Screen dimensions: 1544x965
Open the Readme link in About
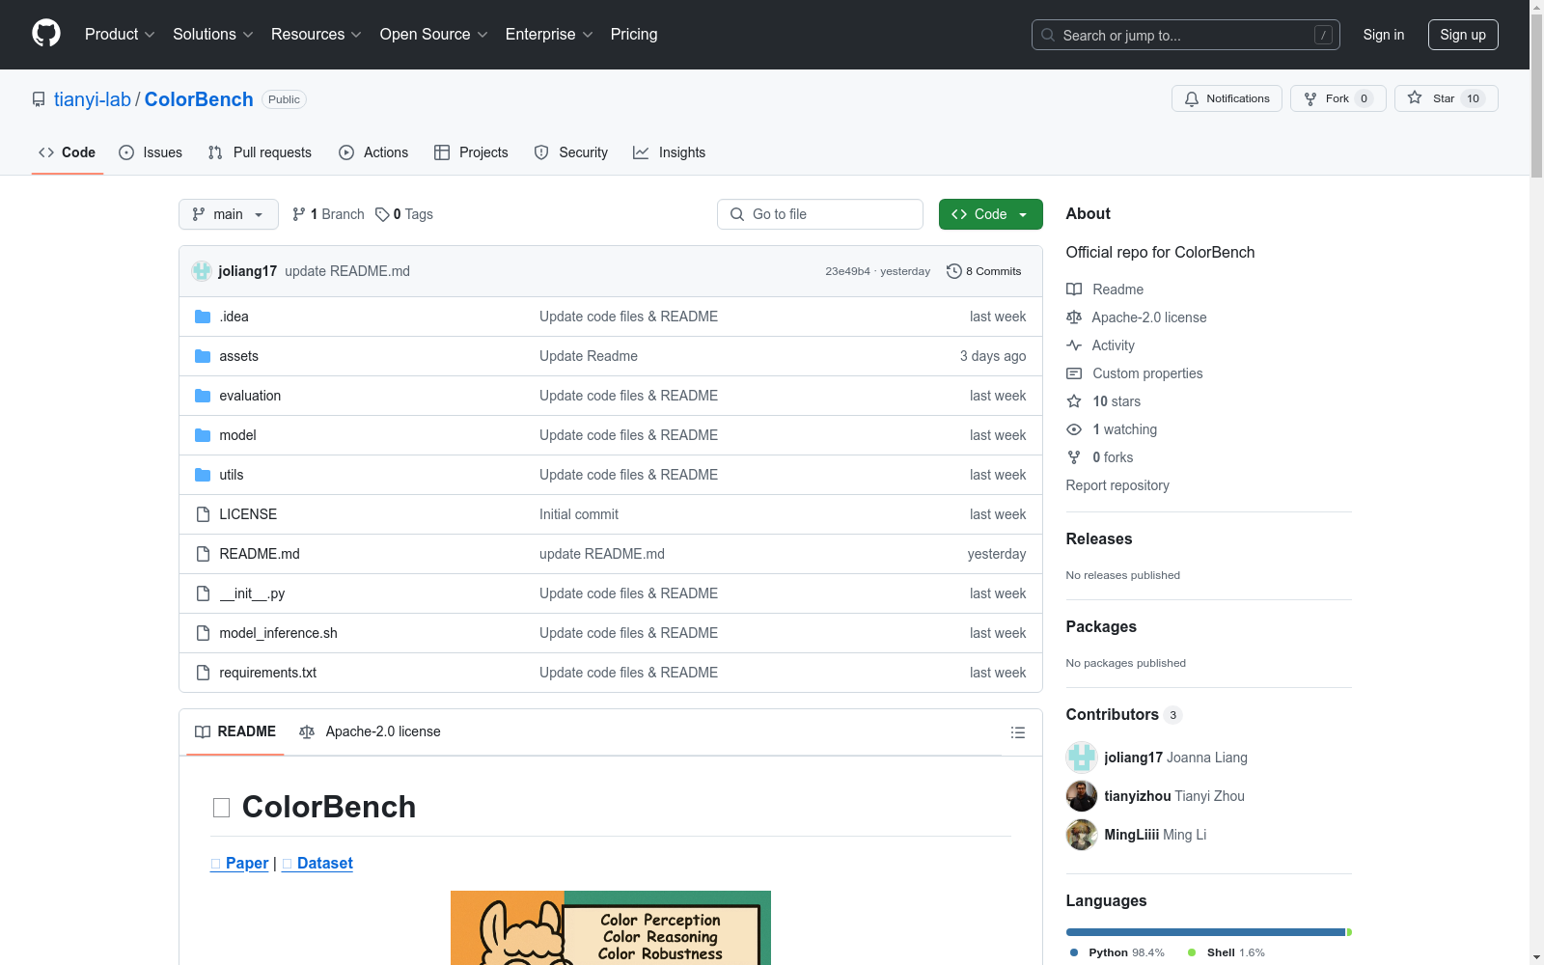pyautogui.click(x=1105, y=289)
